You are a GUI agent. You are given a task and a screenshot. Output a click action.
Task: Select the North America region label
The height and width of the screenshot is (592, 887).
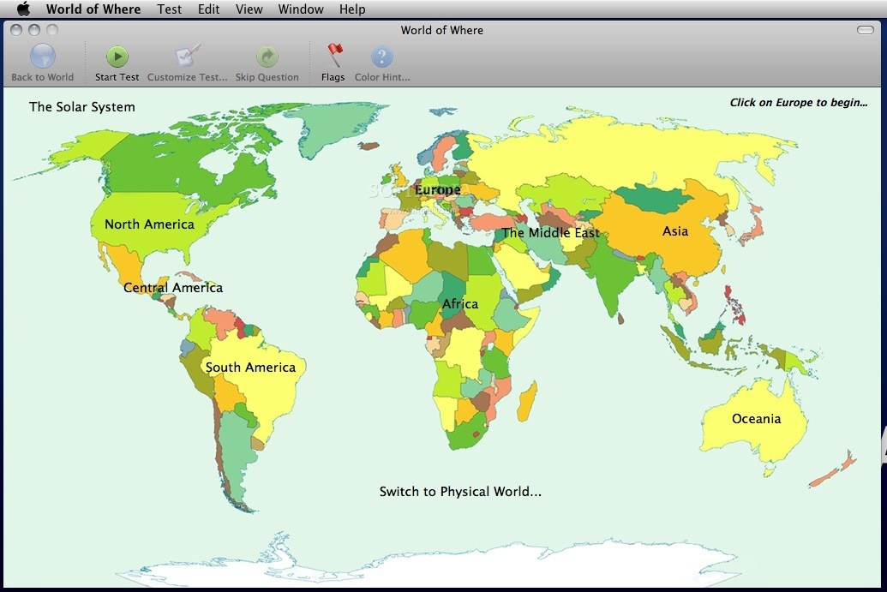[149, 224]
